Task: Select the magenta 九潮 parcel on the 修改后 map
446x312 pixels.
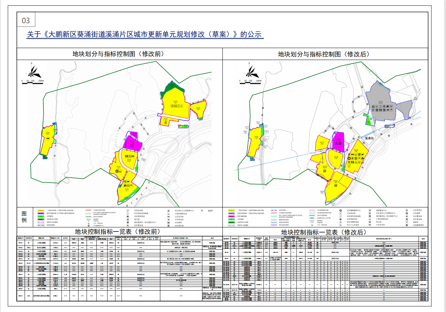Action: click(338, 141)
